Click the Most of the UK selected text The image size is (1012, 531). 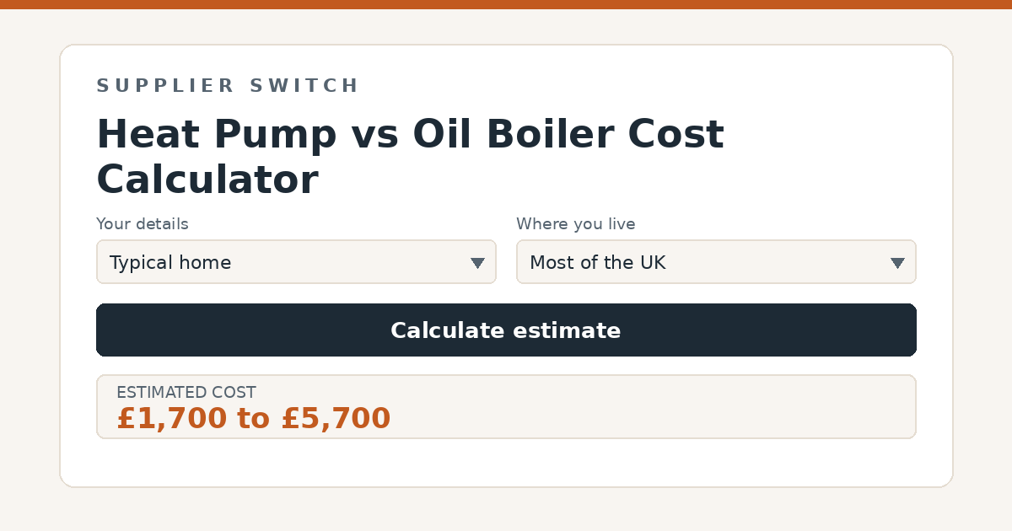598,263
